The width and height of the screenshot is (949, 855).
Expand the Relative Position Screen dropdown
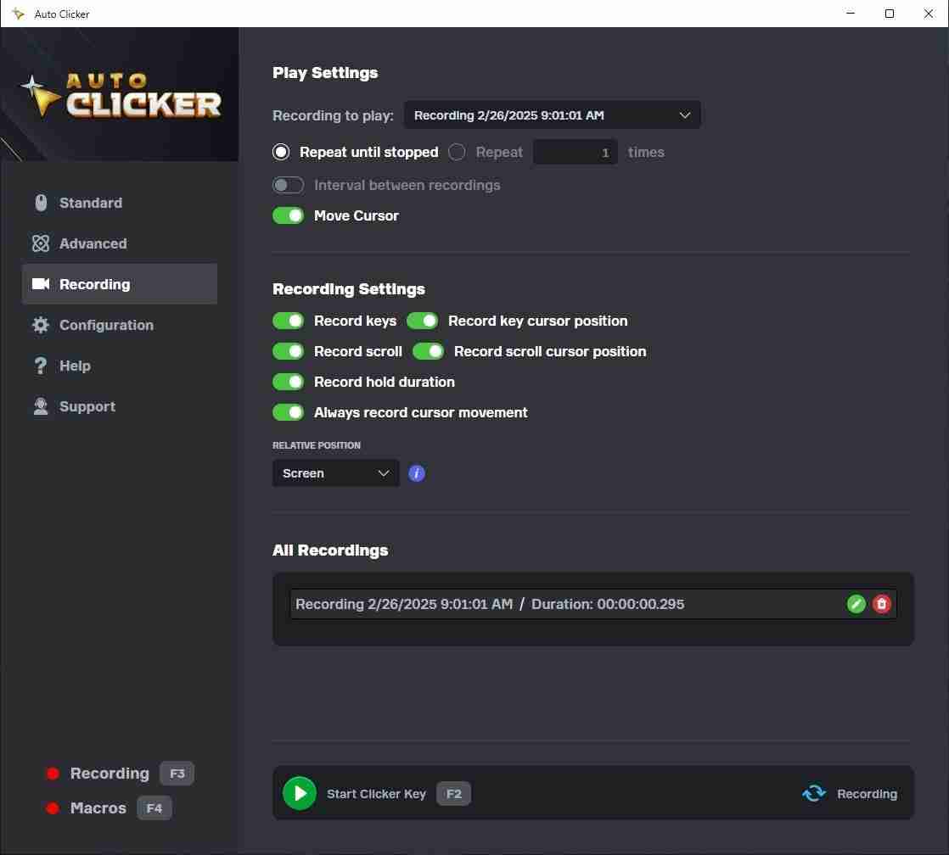335,473
